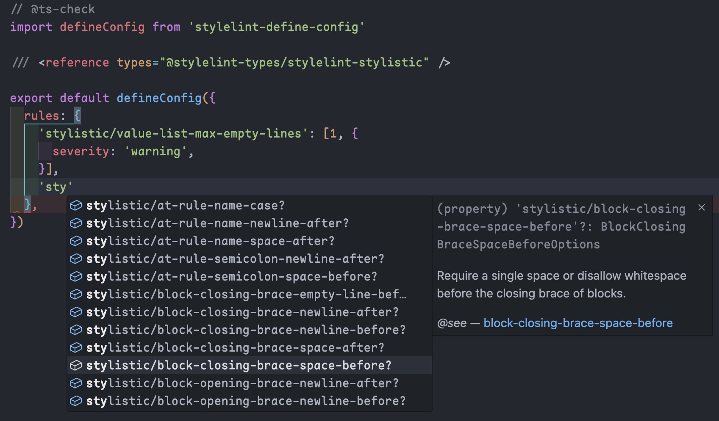This screenshot has width=719, height=421.
Task: Click the cube icon beside stylistic/block-closing-brace-empty-line-bef…
Action: click(76, 294)
